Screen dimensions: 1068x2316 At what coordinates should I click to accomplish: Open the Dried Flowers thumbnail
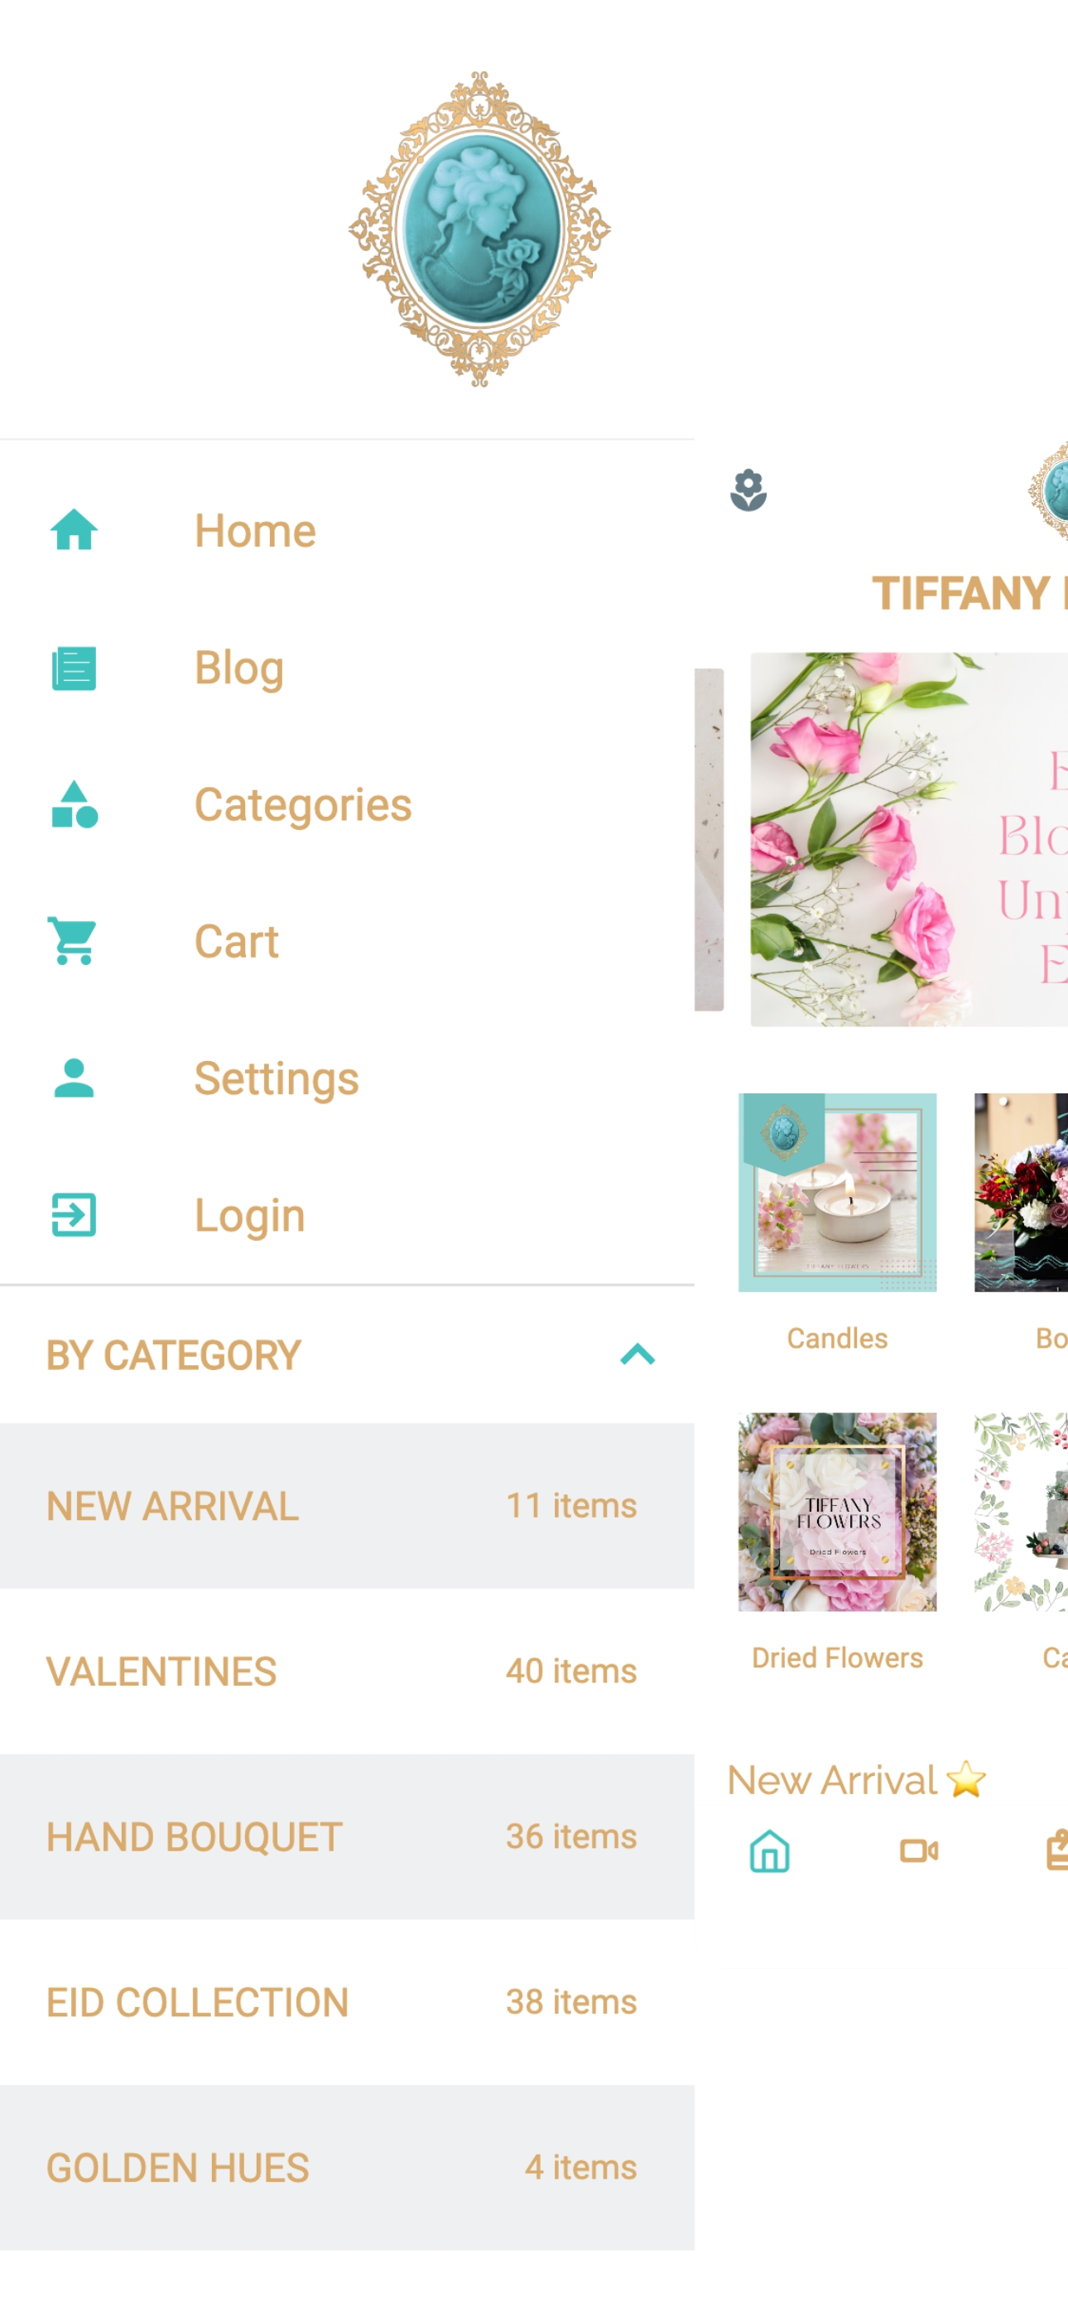[x=837, y=1512]
